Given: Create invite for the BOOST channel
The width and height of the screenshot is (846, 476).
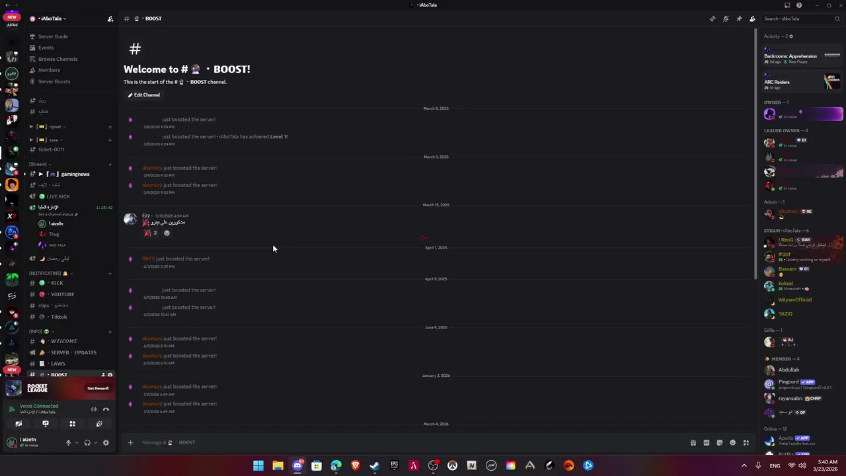Looking at the screenshot, I should click(103, 375).
